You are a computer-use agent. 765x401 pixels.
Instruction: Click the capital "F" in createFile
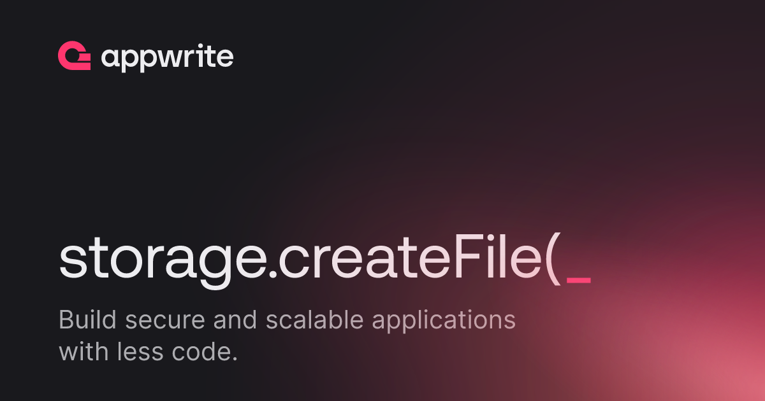pos(464,260)
